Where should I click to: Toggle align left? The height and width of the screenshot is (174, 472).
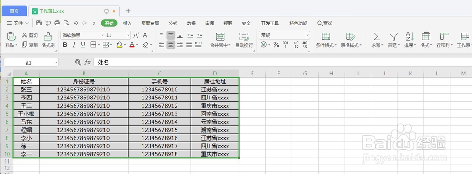tap(161, 45)
